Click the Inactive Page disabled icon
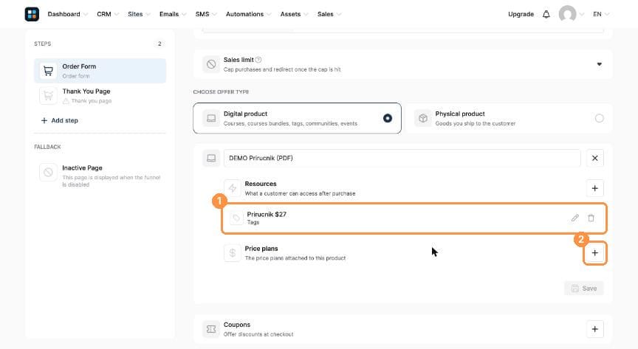The height and width of the screenshot is (349, 638). [x=48, y=172]
